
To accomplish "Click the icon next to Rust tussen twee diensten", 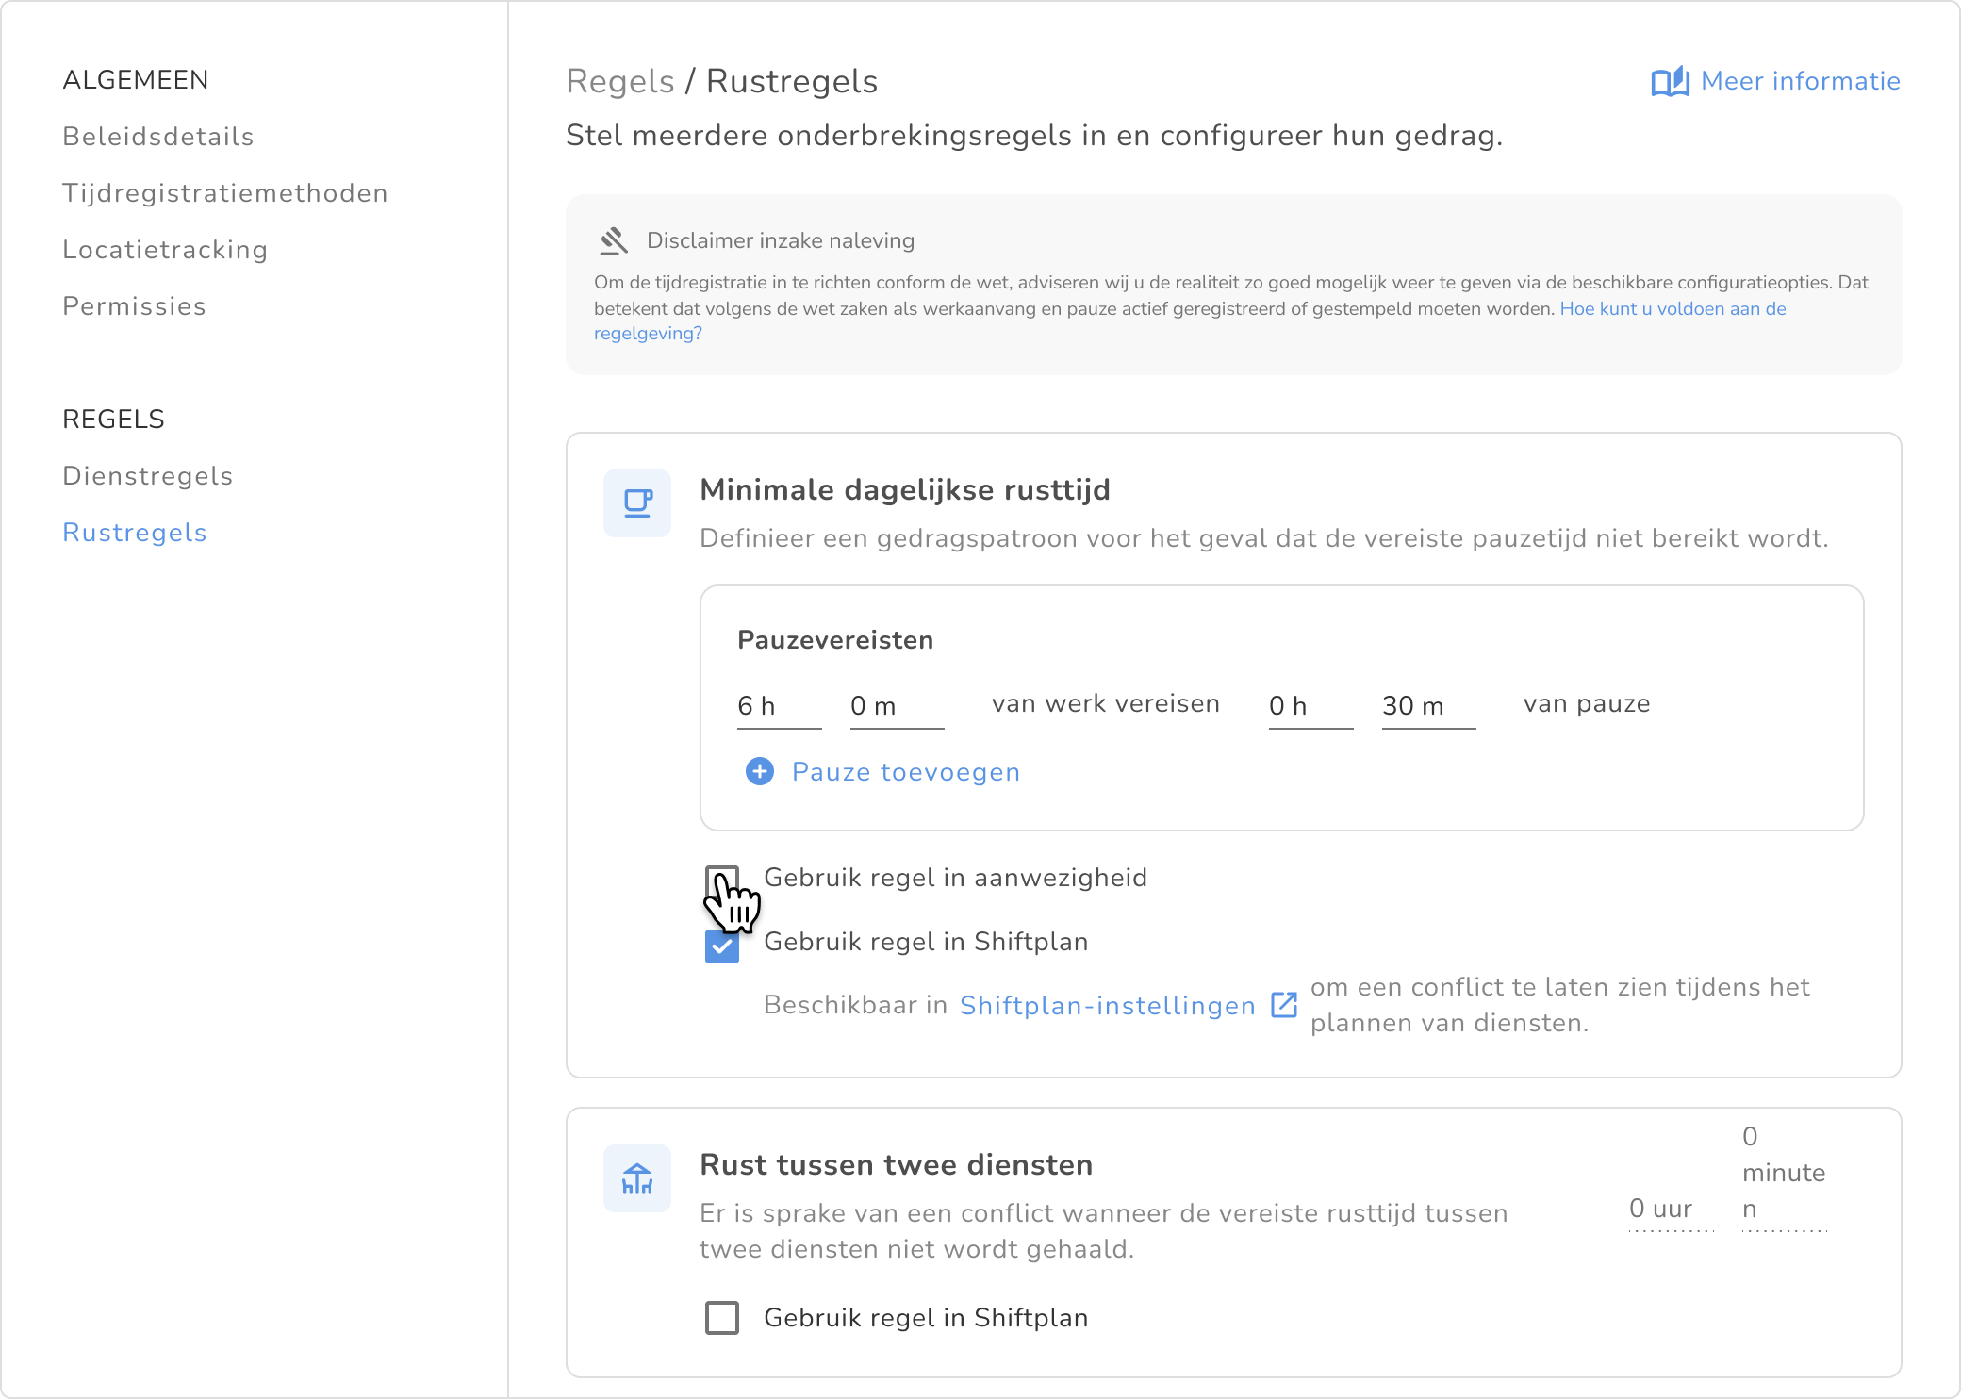I will pos(637,1178).
